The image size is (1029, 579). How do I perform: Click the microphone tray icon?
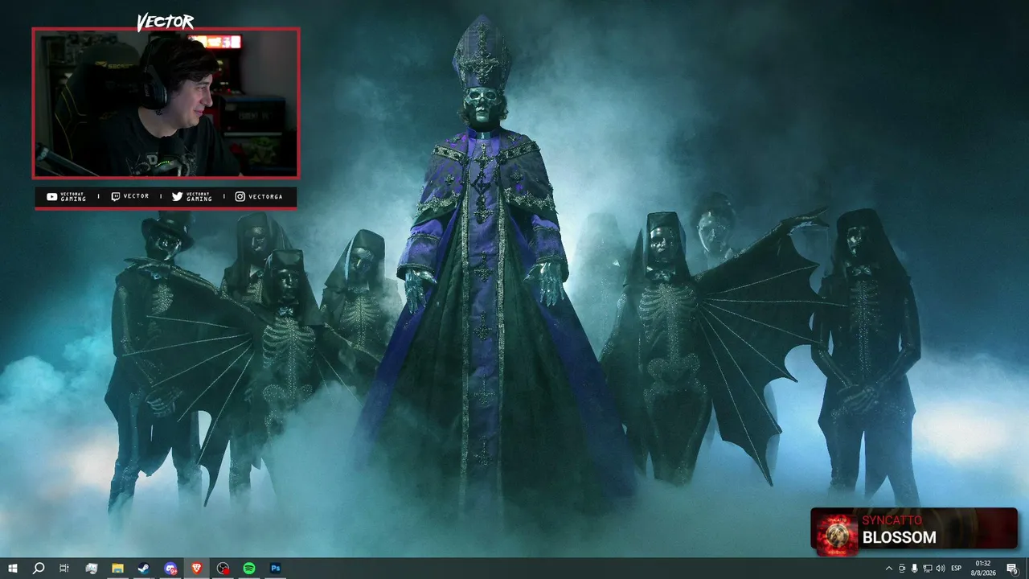915,569
